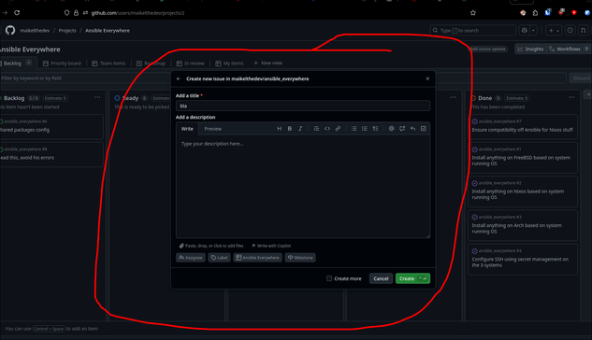Click the Type / to search field

(x=472, y=30)
